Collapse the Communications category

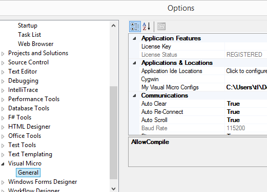(134, 95)
